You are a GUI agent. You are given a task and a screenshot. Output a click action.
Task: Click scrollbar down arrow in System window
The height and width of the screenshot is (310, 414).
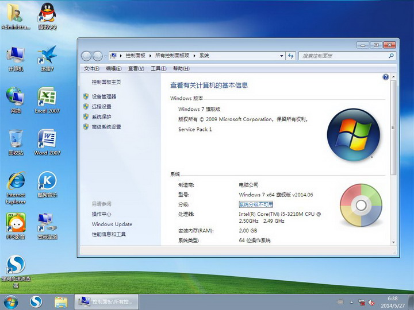click(x=393, y=242)
